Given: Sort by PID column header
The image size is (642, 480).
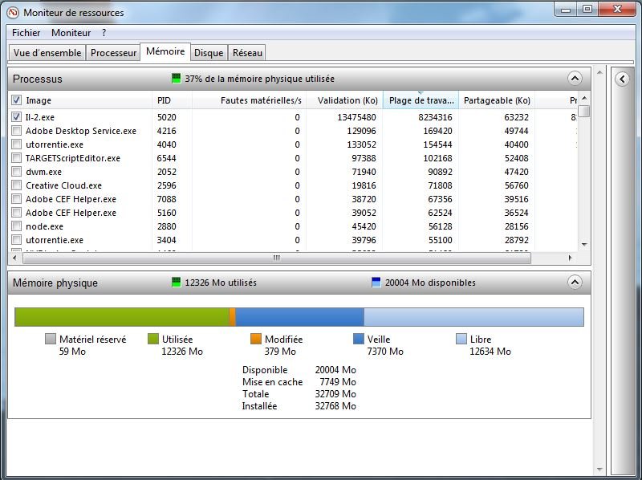Looking at the screenshot, I should point(165,100).
